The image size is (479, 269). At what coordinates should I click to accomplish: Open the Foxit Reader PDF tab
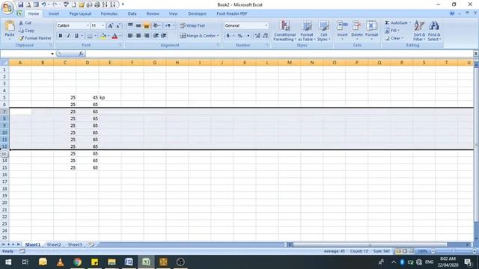click(x=232, y=13)
